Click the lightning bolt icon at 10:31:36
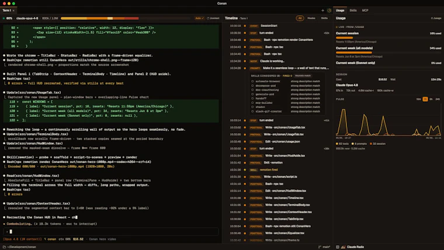444x250 pixels. click(245, 170)
